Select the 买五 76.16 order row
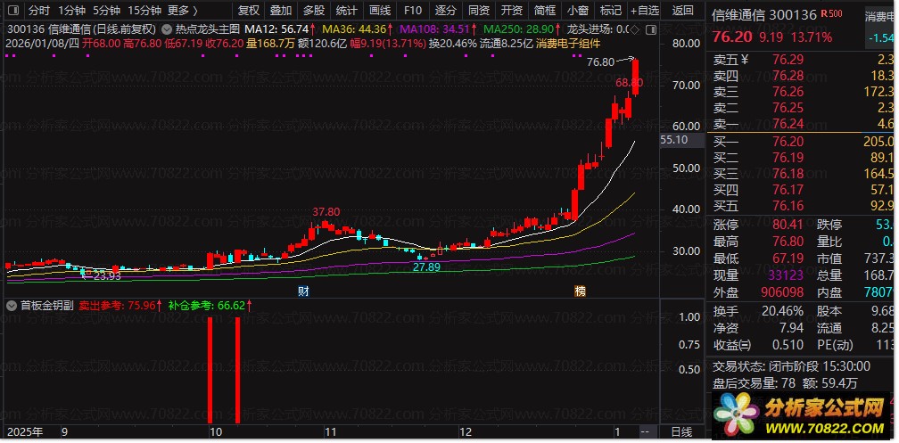The width and height of the screenshot is (899, 443). click(803, 206)
